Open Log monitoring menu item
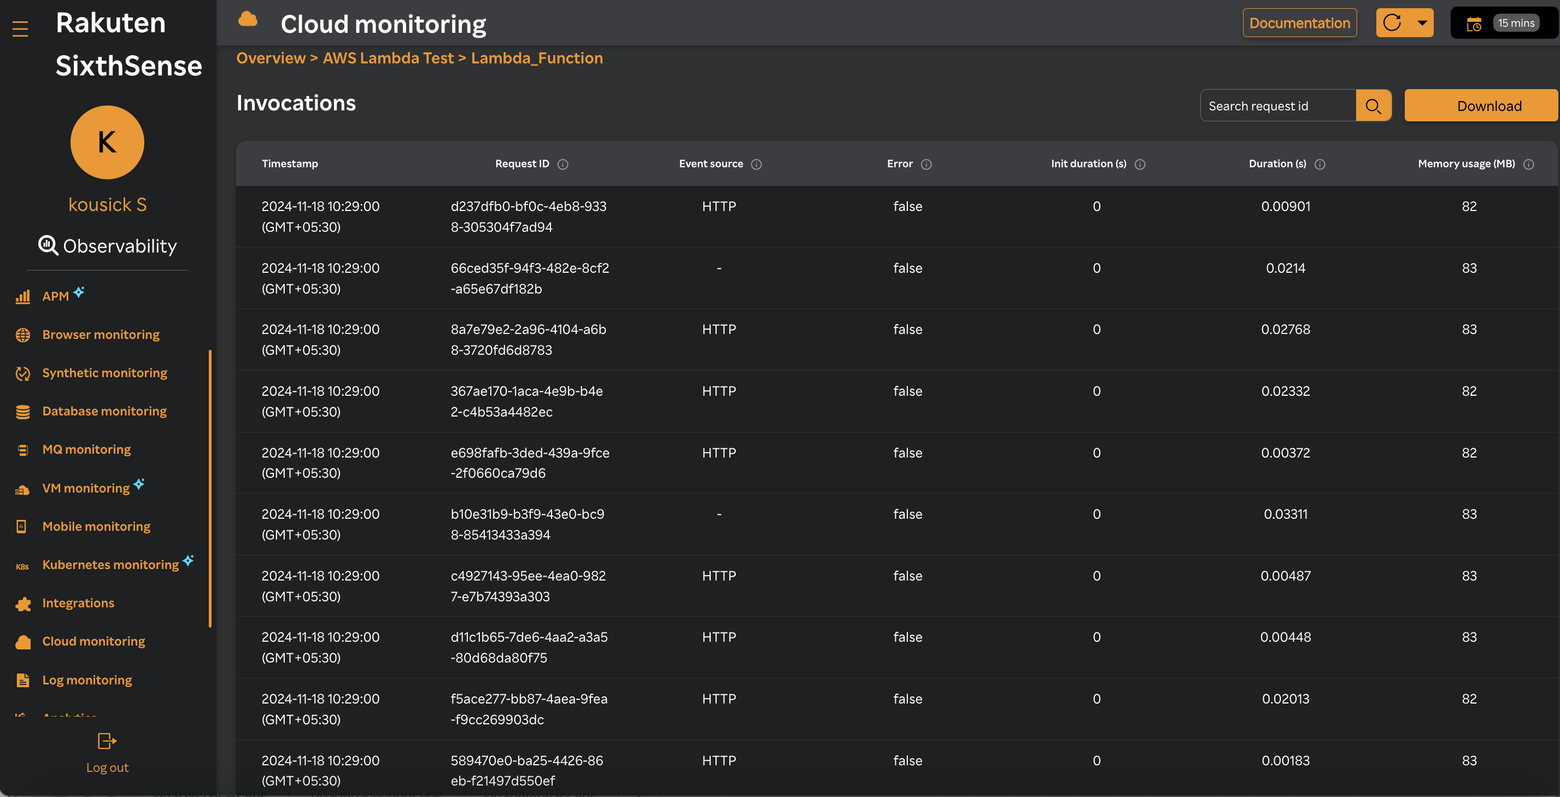The width and height of the screenshot is (1560, 797). [x=86, y=680]
